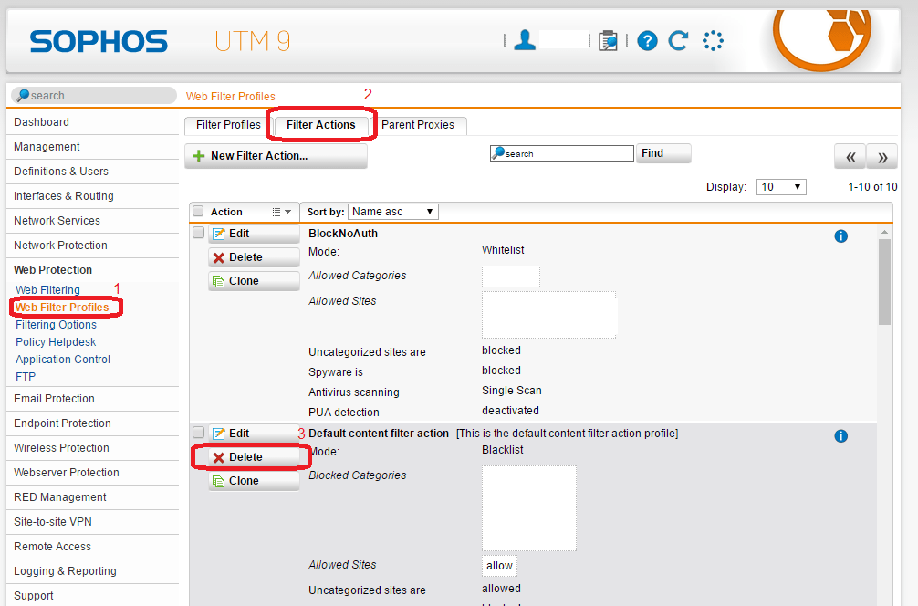Open Interfaces & Routing menu
The width and height of the screenshot is (918, 606).
pyautogui.click(x=92, y=195)
